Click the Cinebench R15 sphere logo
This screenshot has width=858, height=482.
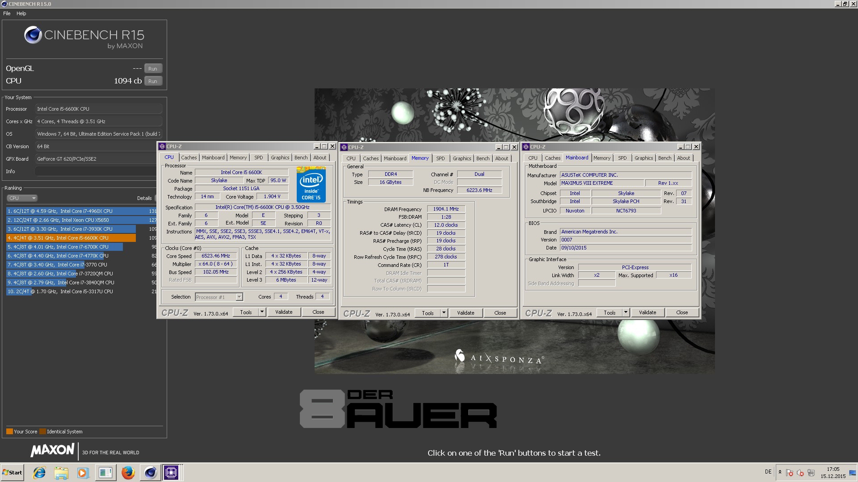[x=33, y=35]
